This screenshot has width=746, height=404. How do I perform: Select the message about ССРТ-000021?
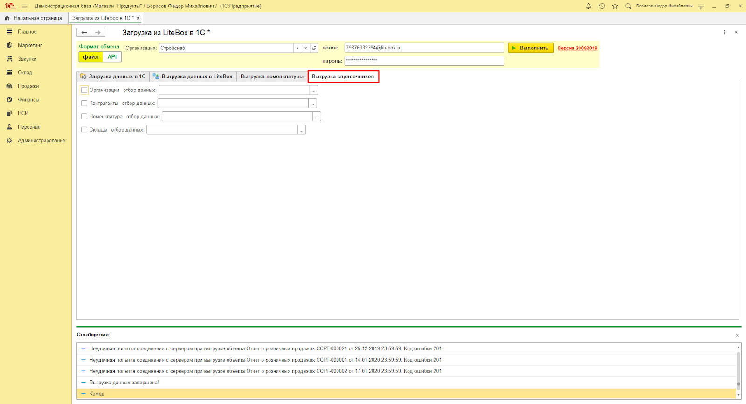[406, 348]
